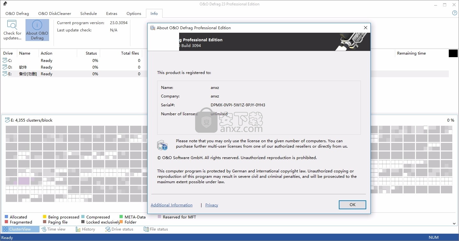The width and height of the screenshot is (459, 241).
Task: Click the NUM indicator in status bar
Action: click(x=433, y=238)
